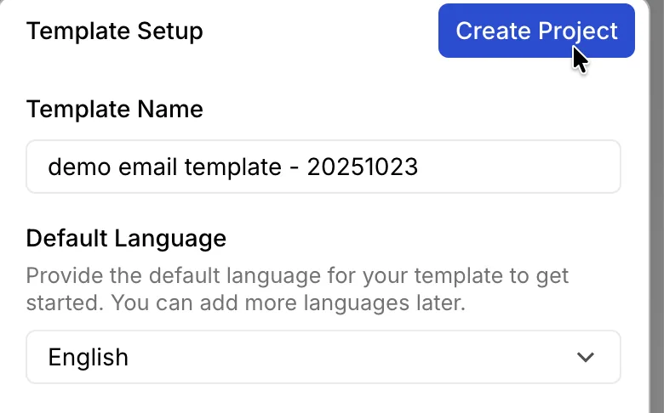Submit the template with Create Project
The height and width of the screenshot is (413, 664).
point(536,31)
